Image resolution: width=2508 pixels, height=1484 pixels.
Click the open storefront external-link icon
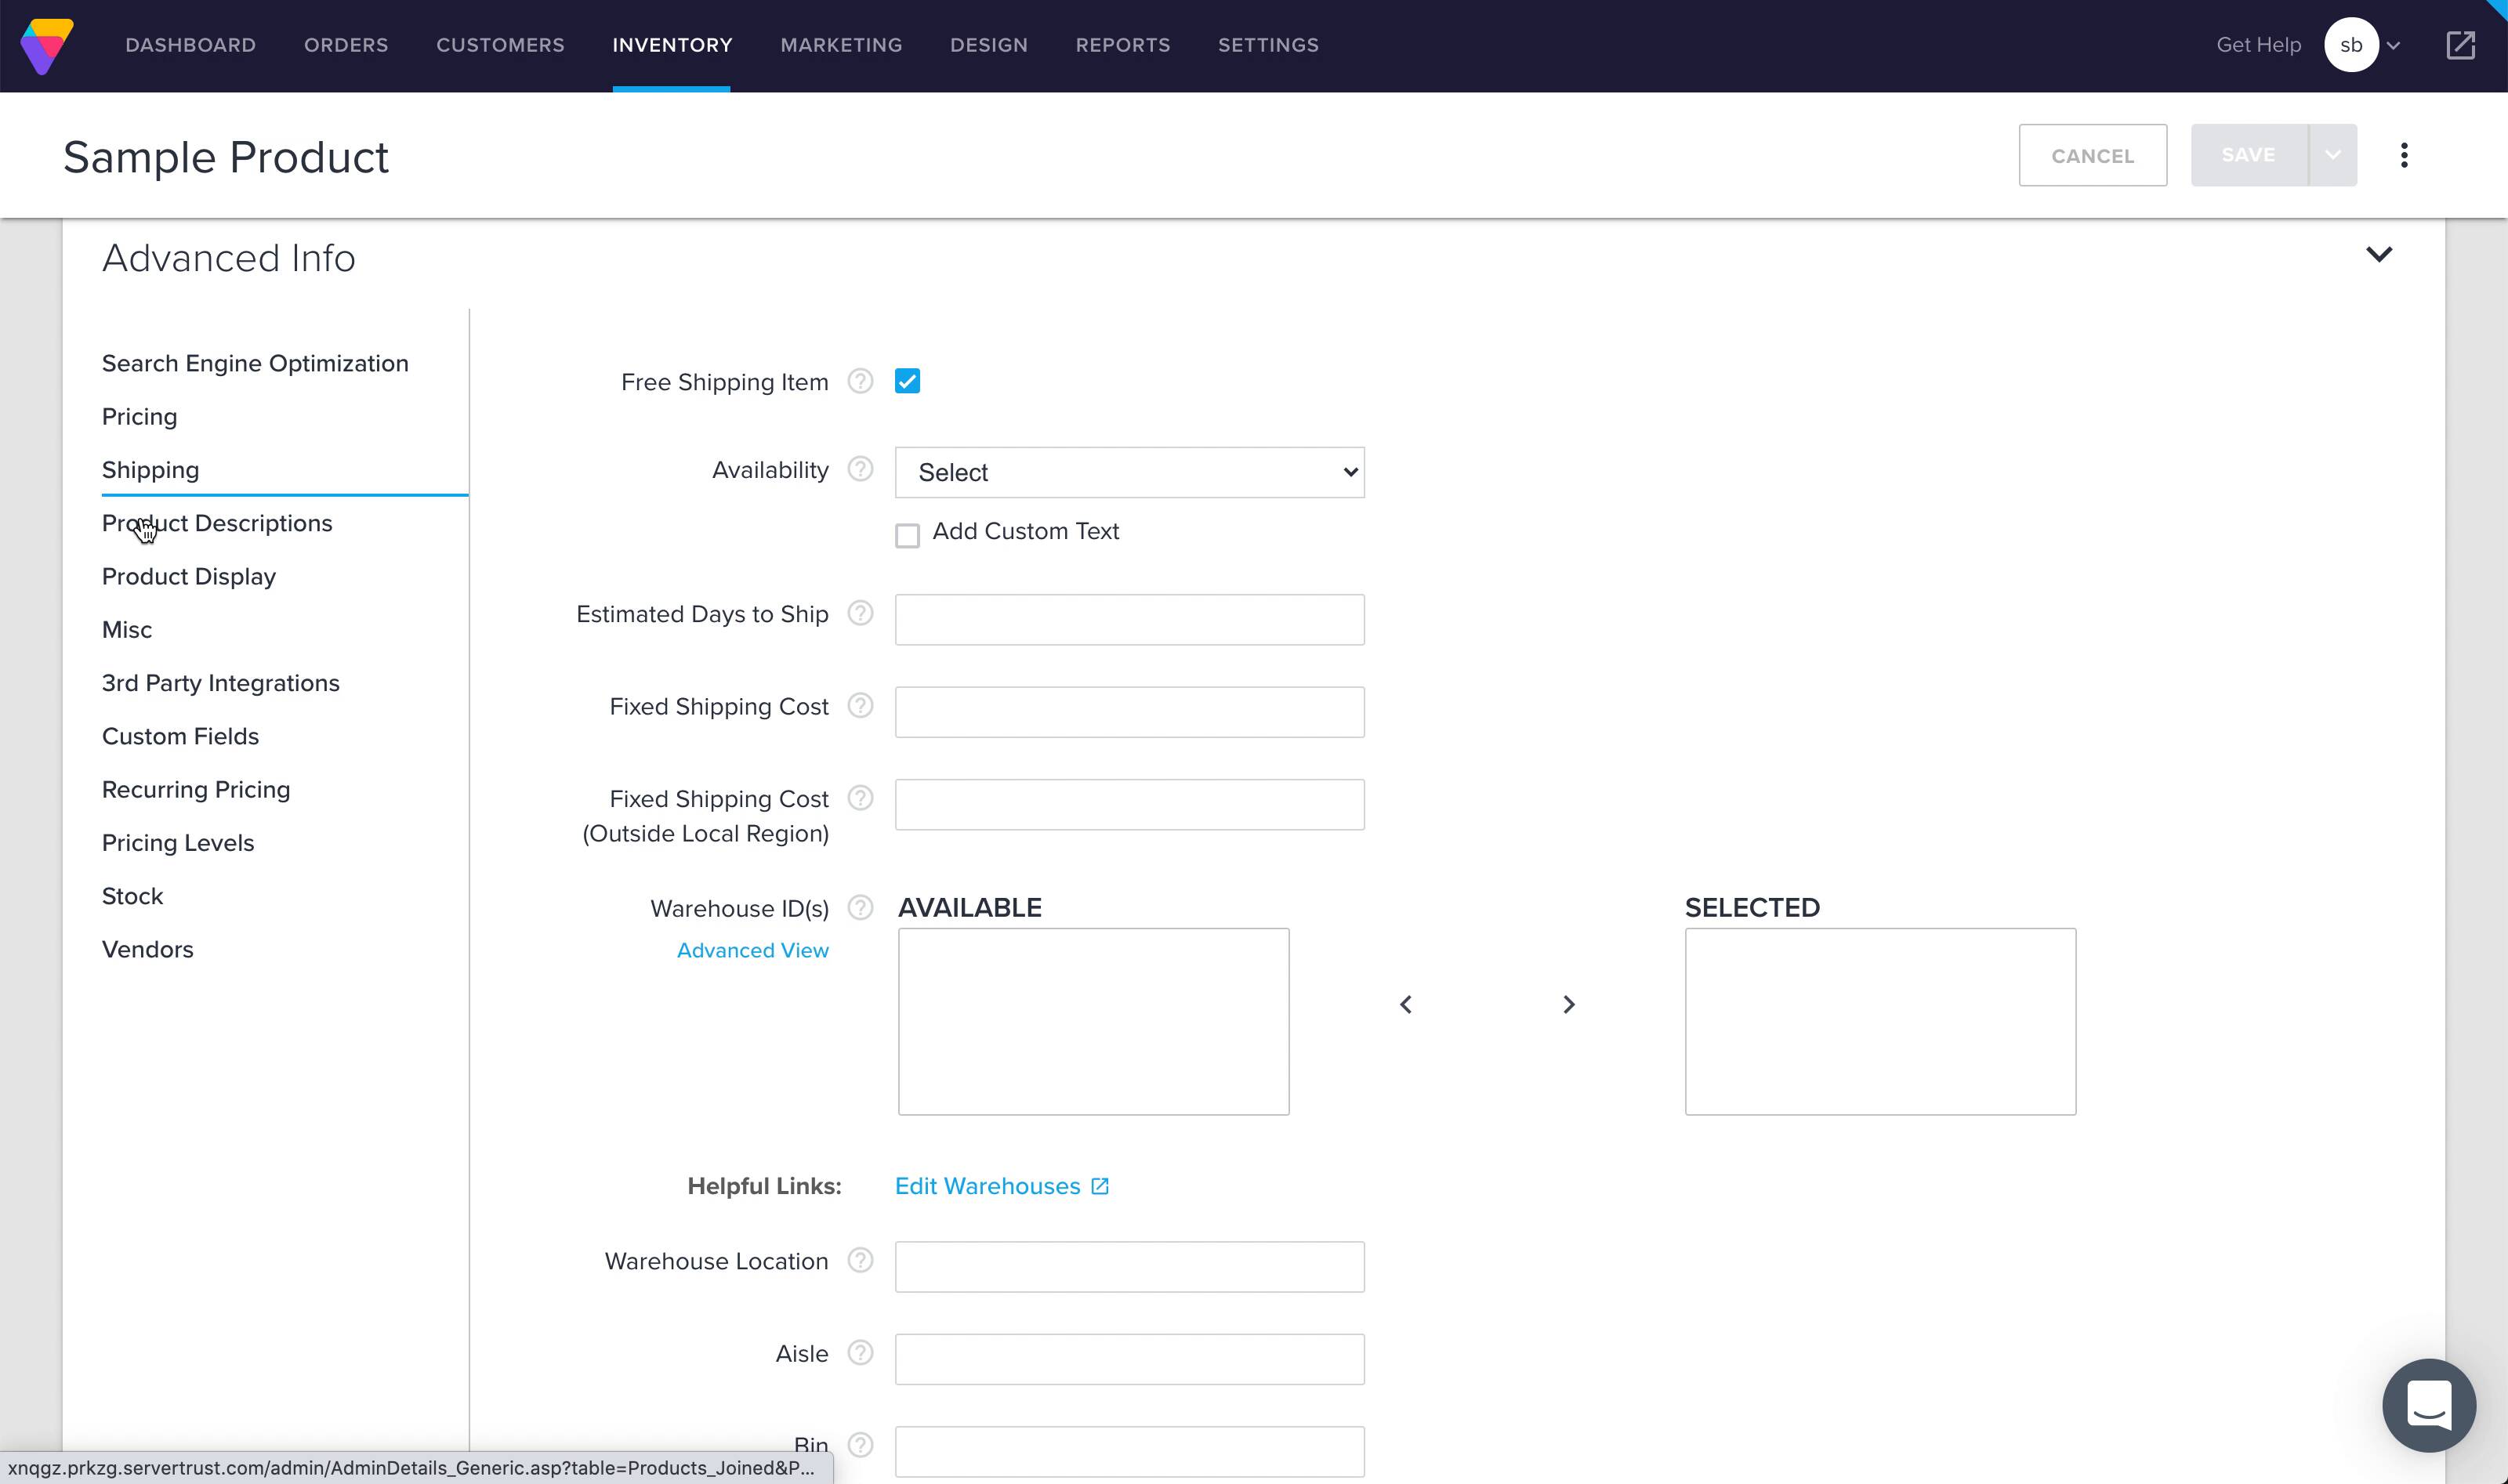coord(2460,45)
